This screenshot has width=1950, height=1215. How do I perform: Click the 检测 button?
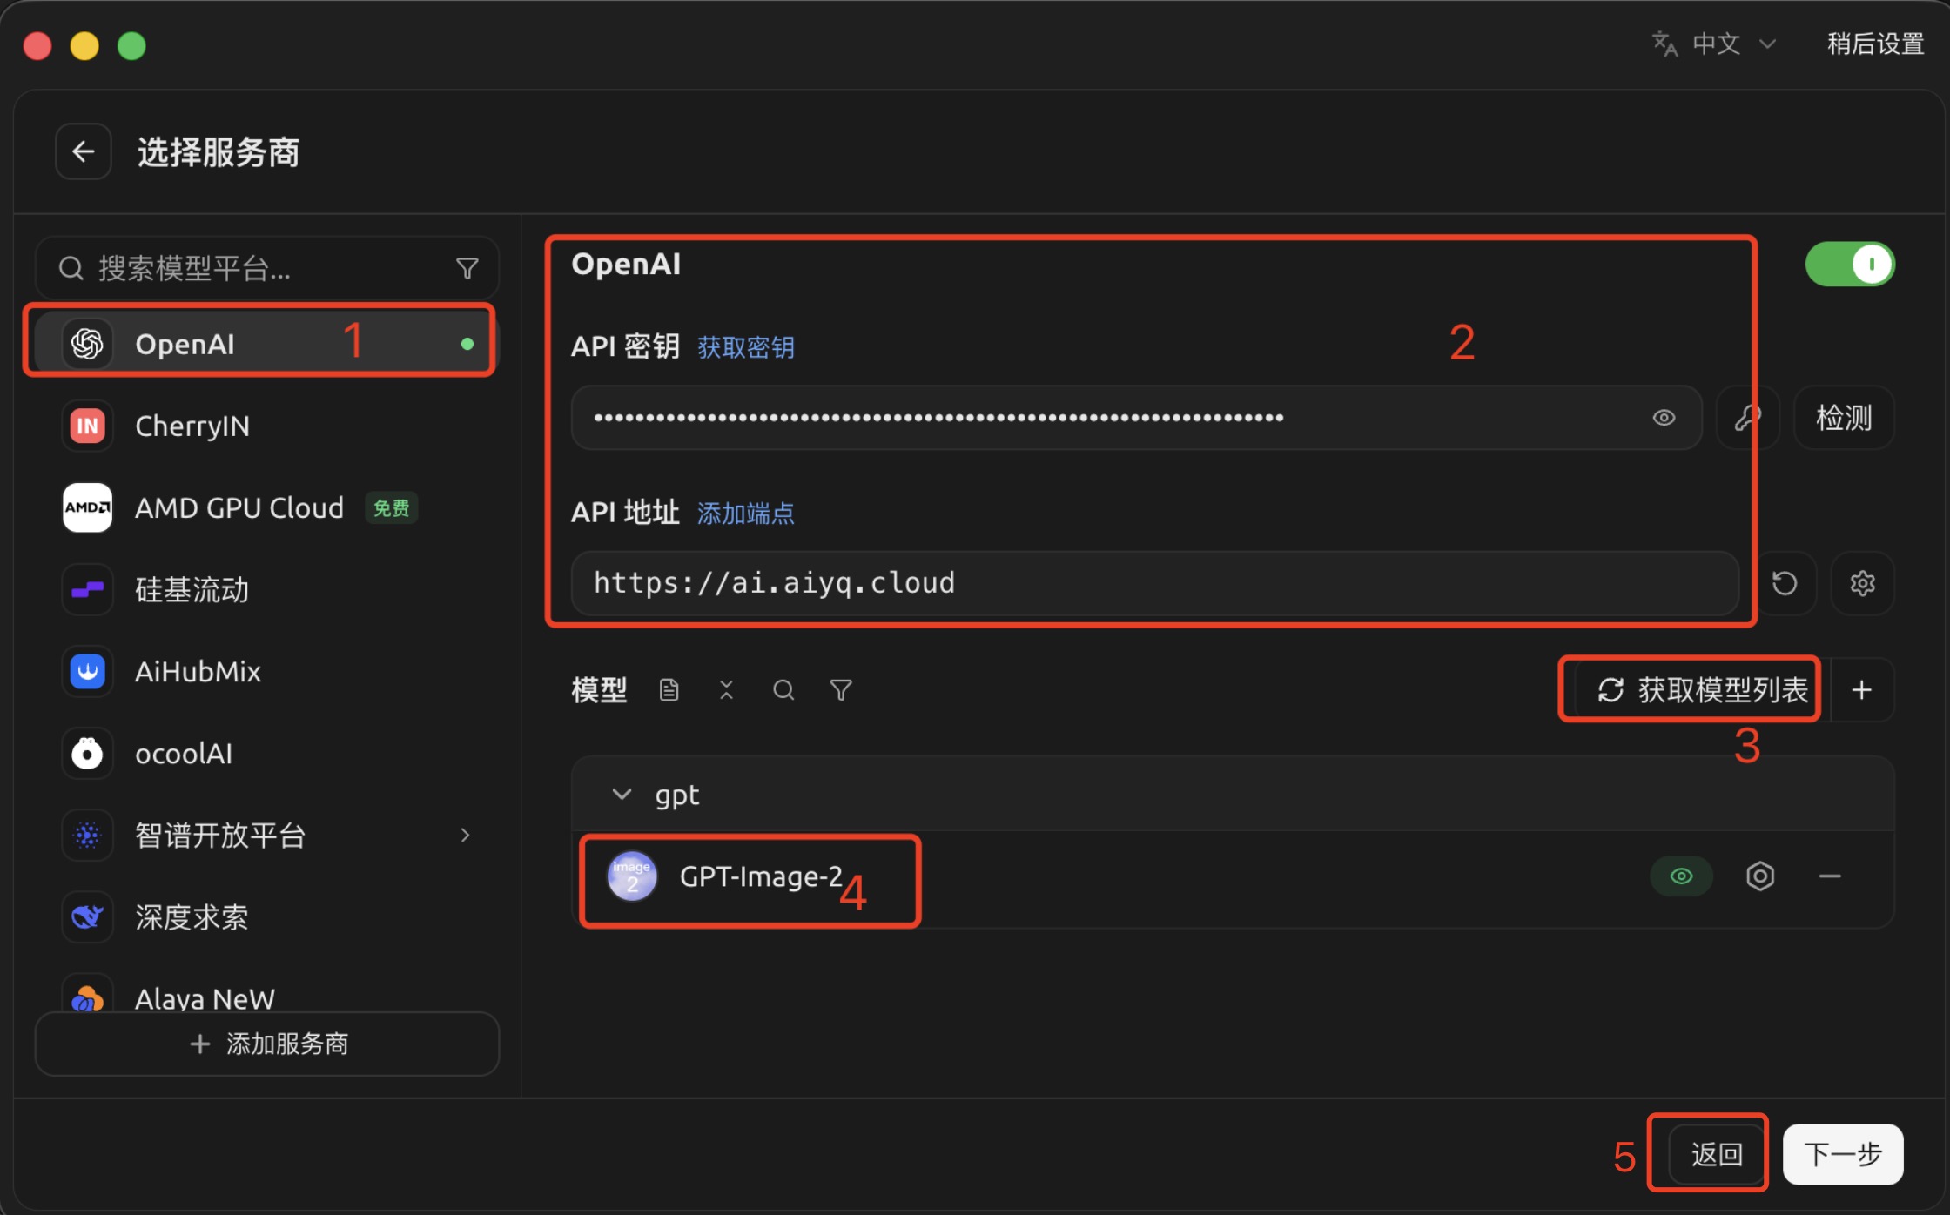[x=1844, y=418]
